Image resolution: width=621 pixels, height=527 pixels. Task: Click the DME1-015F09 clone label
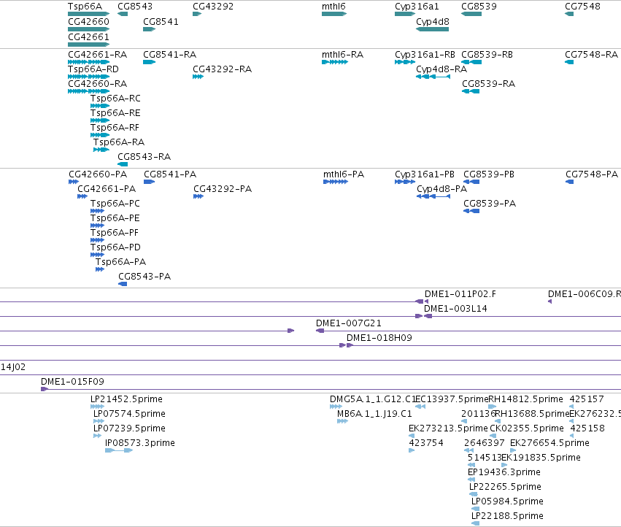[x=72, y=382]
